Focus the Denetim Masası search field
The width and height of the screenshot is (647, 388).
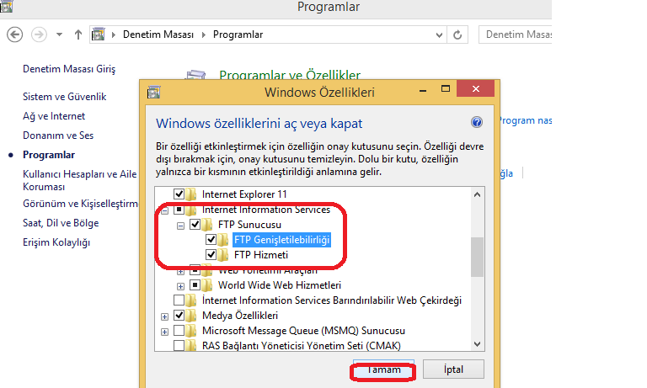[x=516, y=35]
